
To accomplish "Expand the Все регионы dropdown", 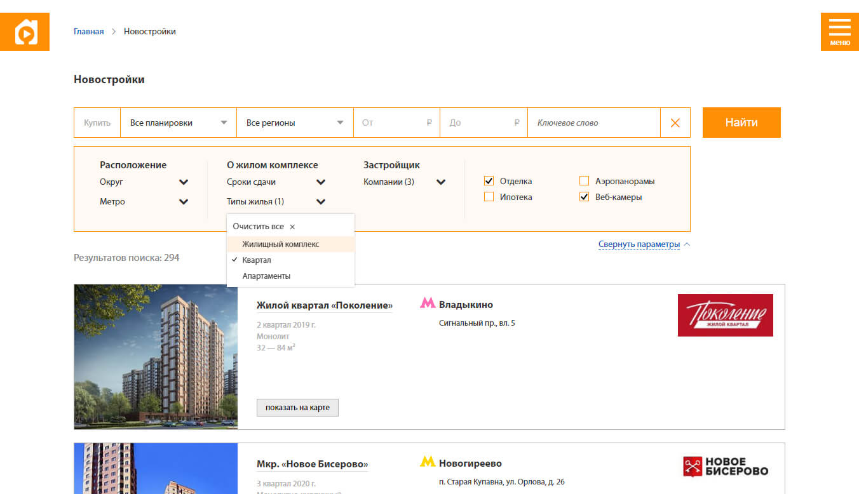I will tap(295, 123).
